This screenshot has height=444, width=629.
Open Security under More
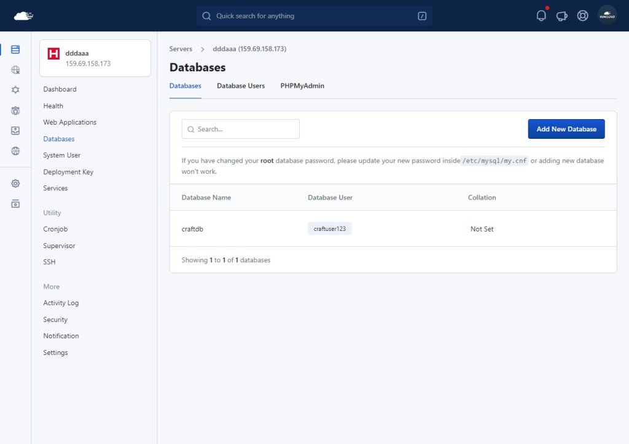pos(55,320)
